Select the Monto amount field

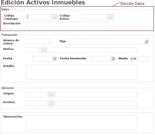click(138, 59)
